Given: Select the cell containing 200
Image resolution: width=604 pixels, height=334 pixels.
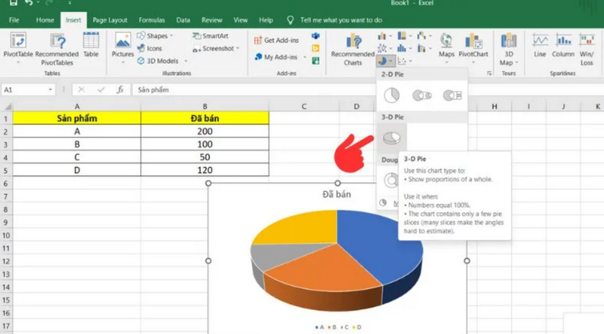Looking at the screenshot, I should point(205,131).
